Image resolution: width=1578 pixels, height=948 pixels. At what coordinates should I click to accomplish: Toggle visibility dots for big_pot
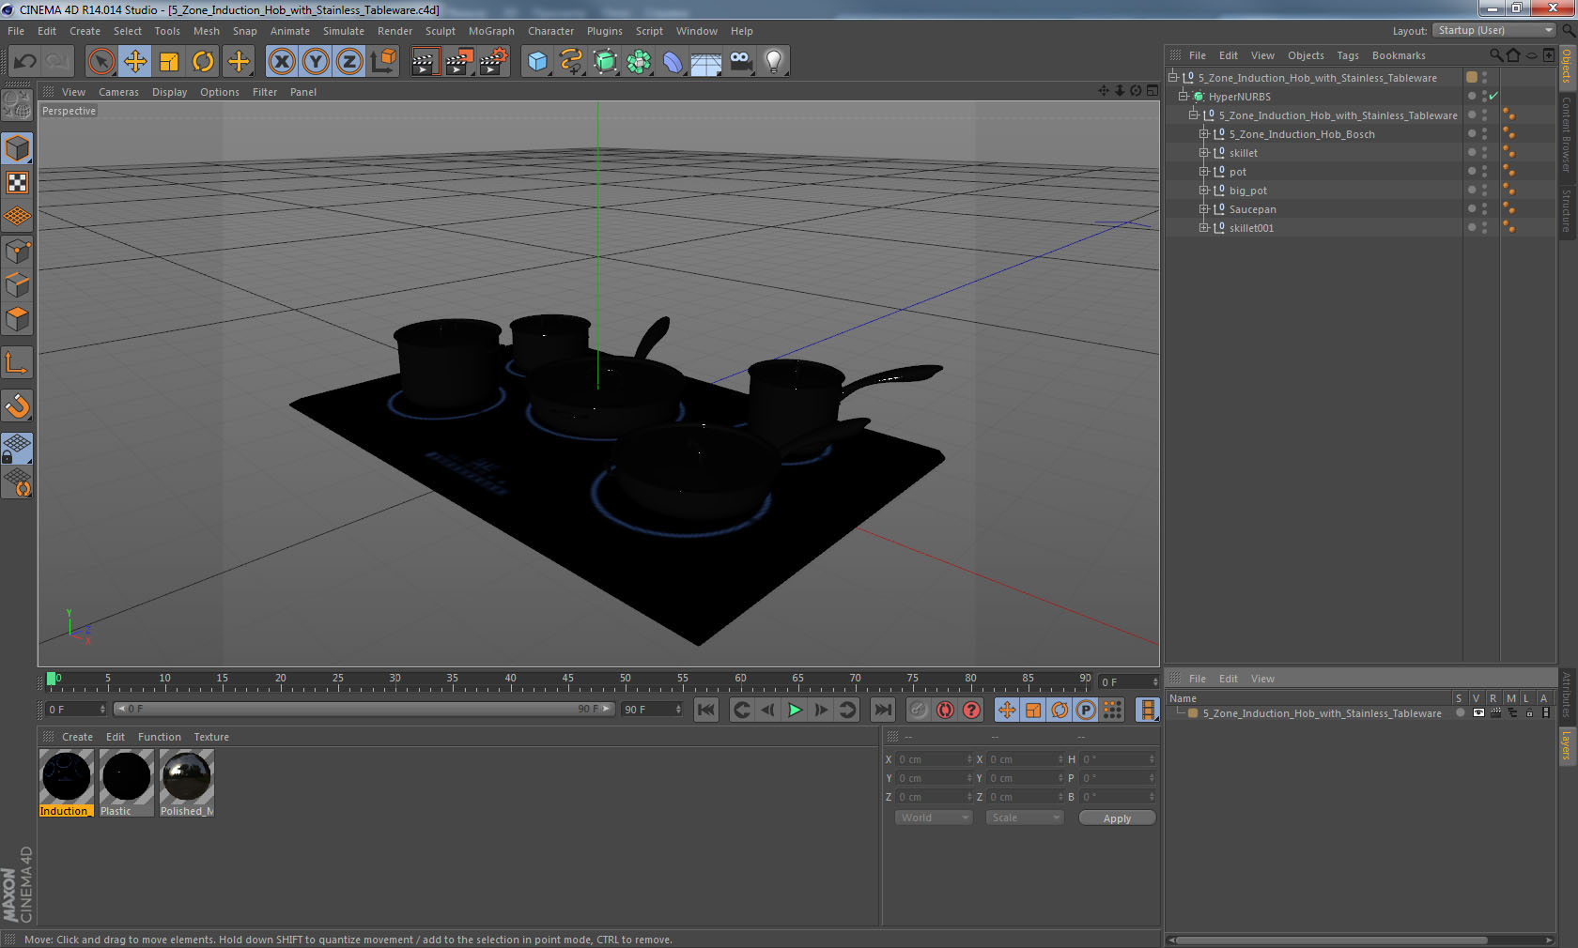[x=1484, y=191]
